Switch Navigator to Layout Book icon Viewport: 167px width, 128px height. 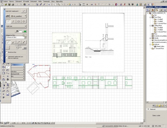pos(161,10)
